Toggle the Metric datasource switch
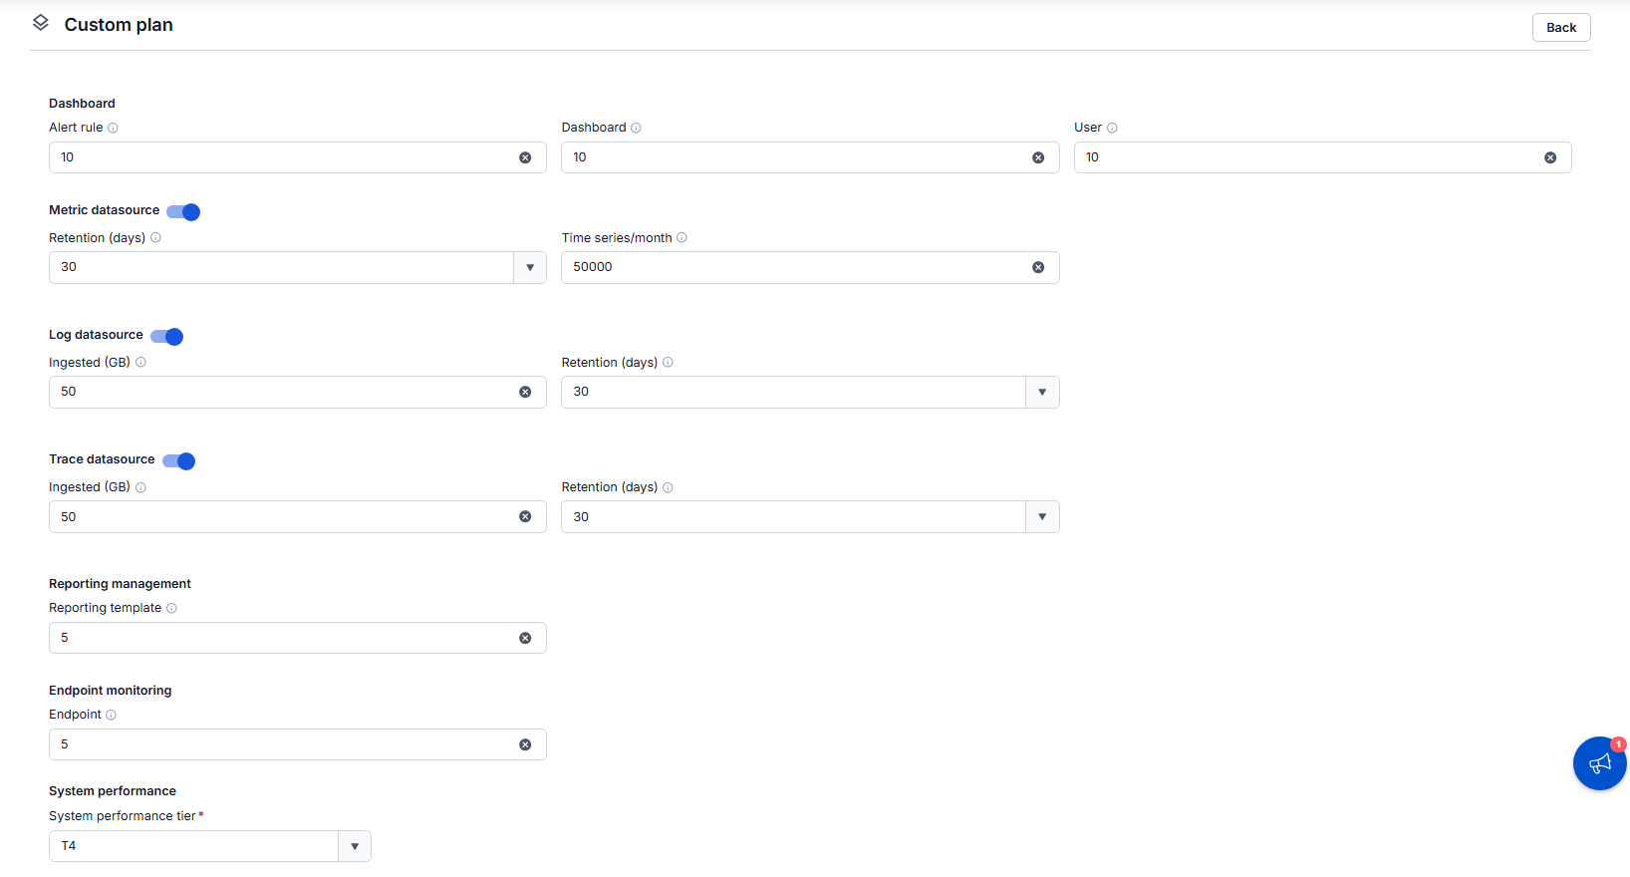The height and width of the screenshot is (877, 1630). (x=183, y=211)
